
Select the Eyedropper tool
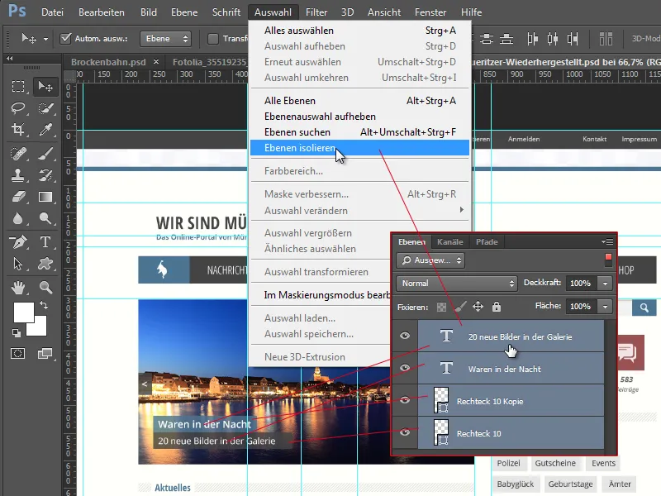45,129
